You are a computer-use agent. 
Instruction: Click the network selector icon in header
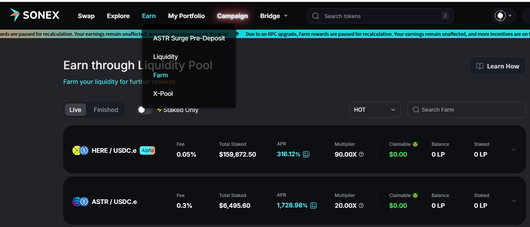pyautogui.click(x=503, y=16)
